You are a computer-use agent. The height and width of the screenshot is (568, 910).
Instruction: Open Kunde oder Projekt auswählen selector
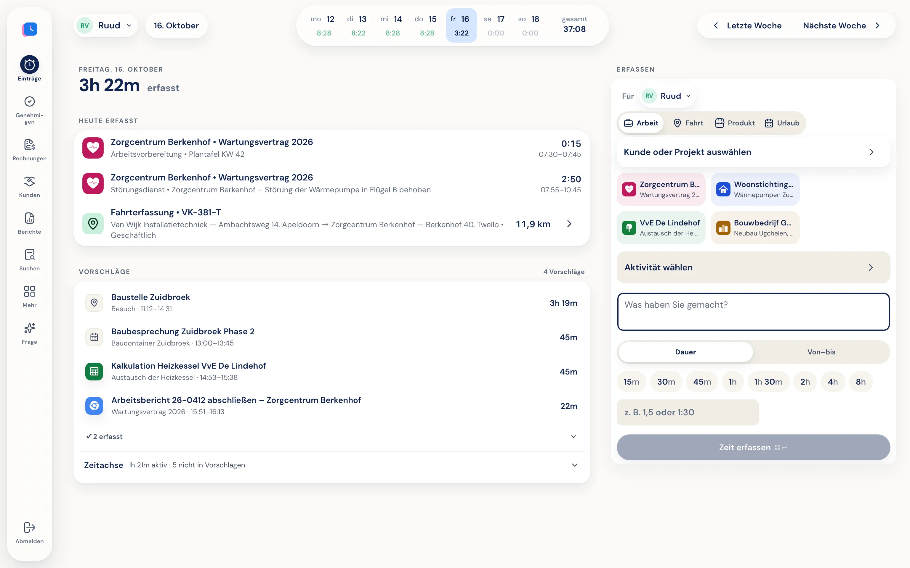click(753, 152)
